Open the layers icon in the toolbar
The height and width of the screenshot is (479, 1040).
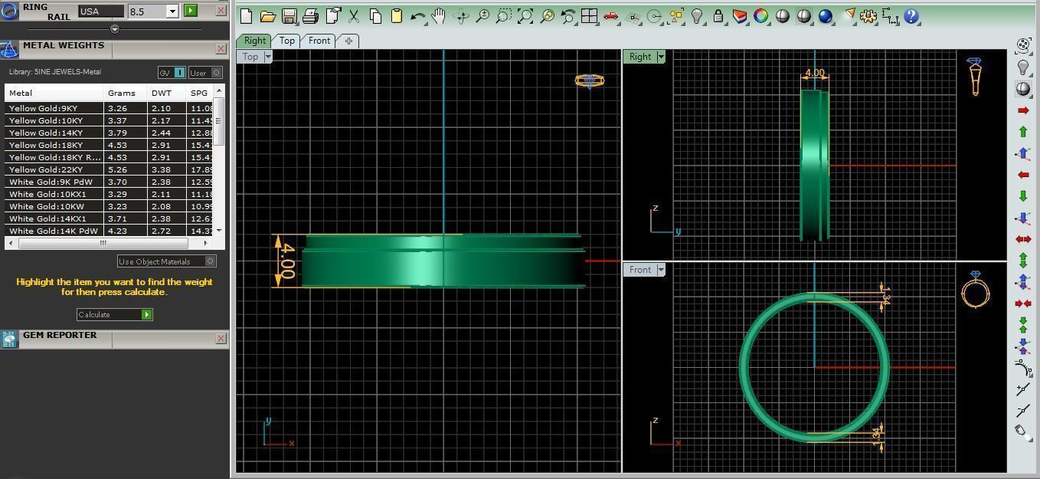(740, 15)
